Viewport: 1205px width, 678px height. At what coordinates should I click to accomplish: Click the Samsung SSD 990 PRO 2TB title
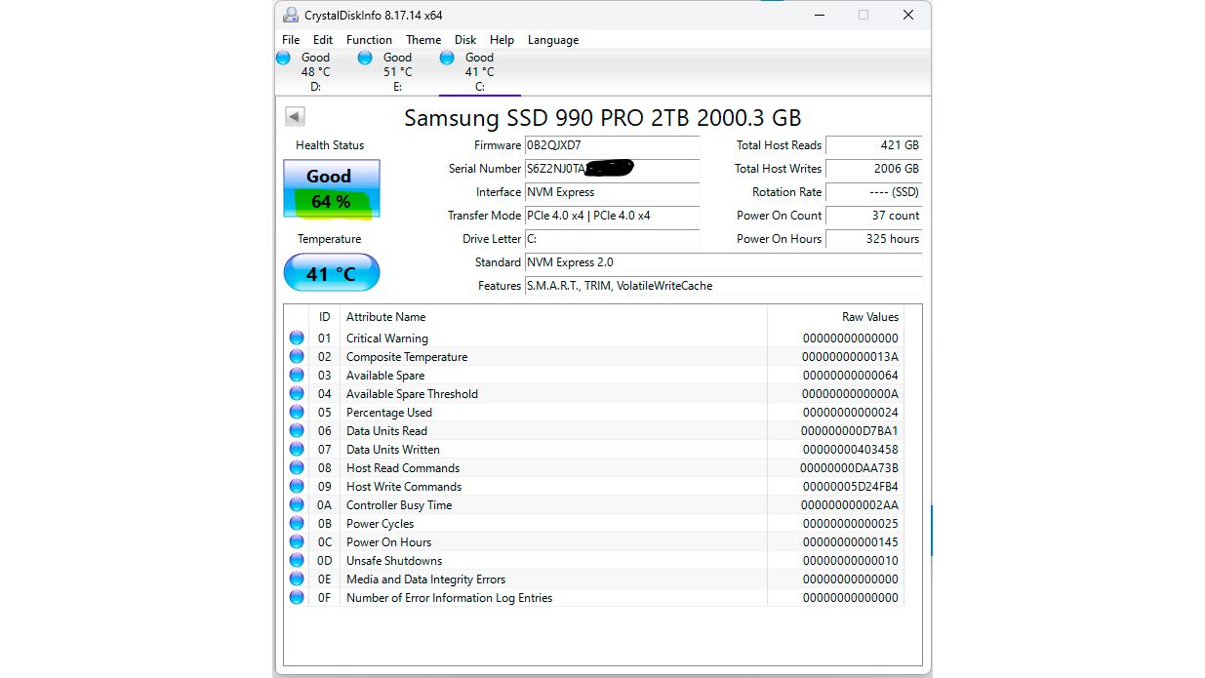(602, 118)
